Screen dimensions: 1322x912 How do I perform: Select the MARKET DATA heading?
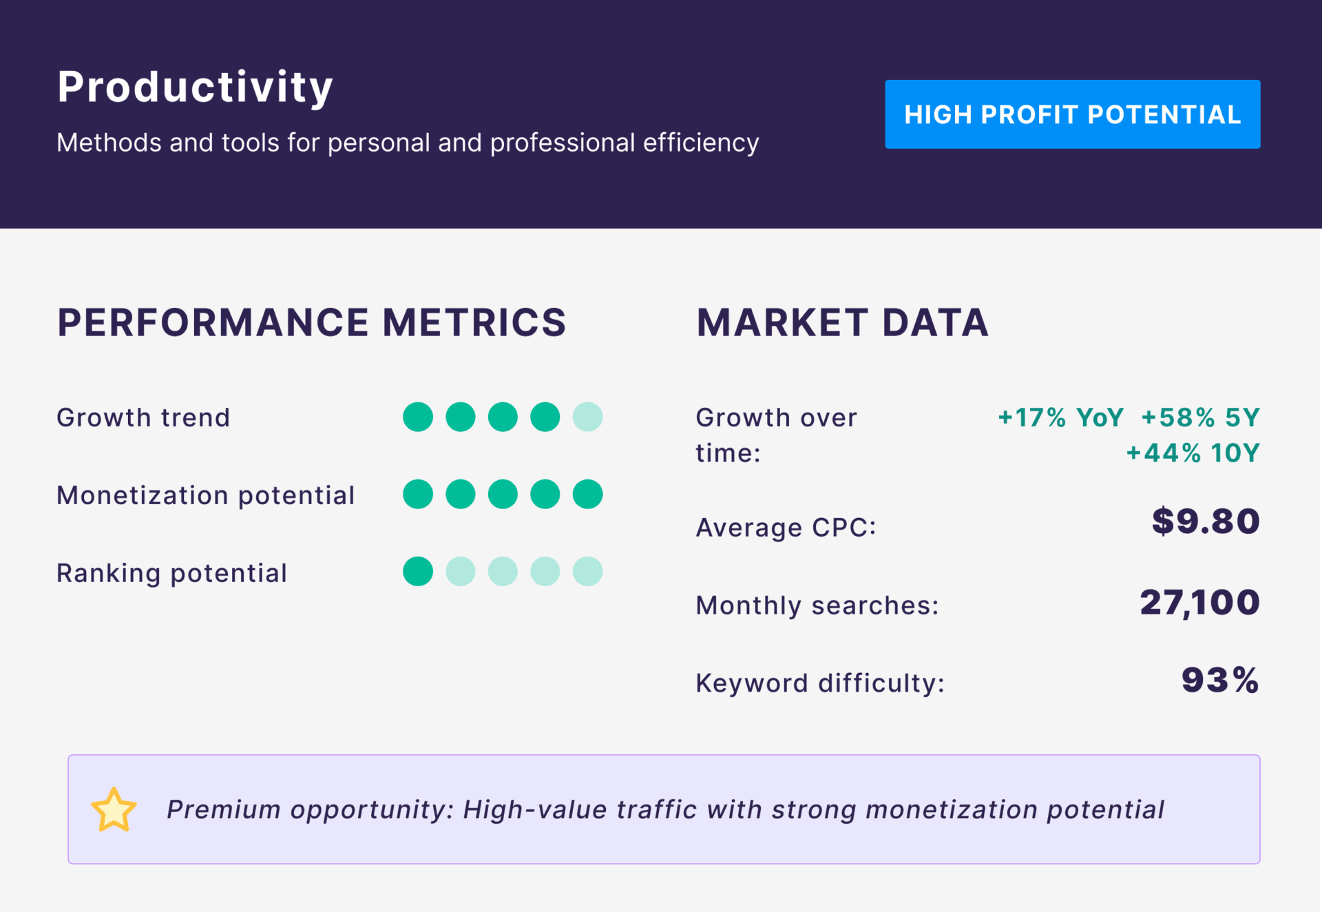(842, 322)
